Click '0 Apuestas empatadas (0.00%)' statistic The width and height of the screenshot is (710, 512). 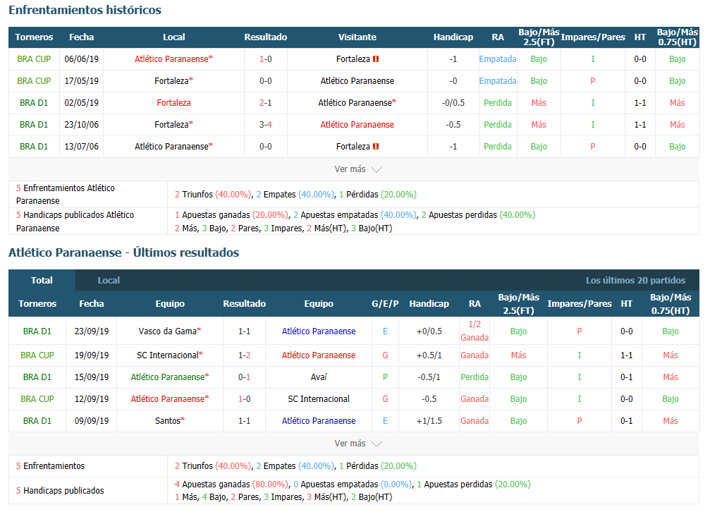point(353,484)
